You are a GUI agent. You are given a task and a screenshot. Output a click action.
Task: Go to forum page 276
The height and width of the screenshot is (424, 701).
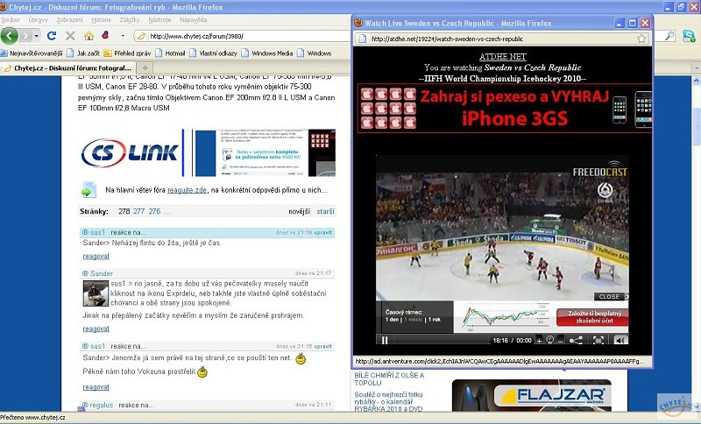(x=154, y=211)
